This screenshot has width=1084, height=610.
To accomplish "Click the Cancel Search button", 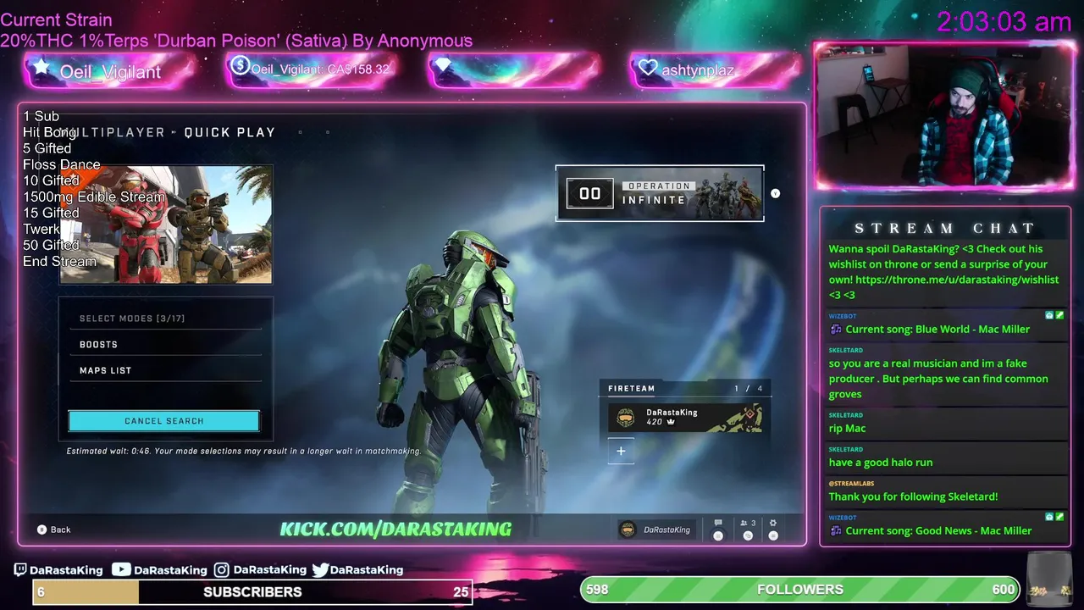I will coord(163,421).
